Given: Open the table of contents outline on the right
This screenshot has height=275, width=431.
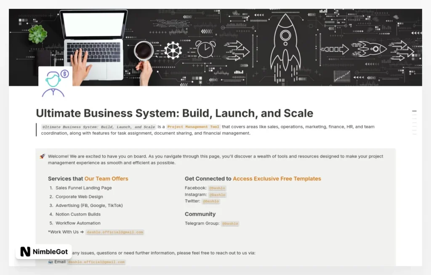Looking at the screenshot, I should tap(415, 122).
